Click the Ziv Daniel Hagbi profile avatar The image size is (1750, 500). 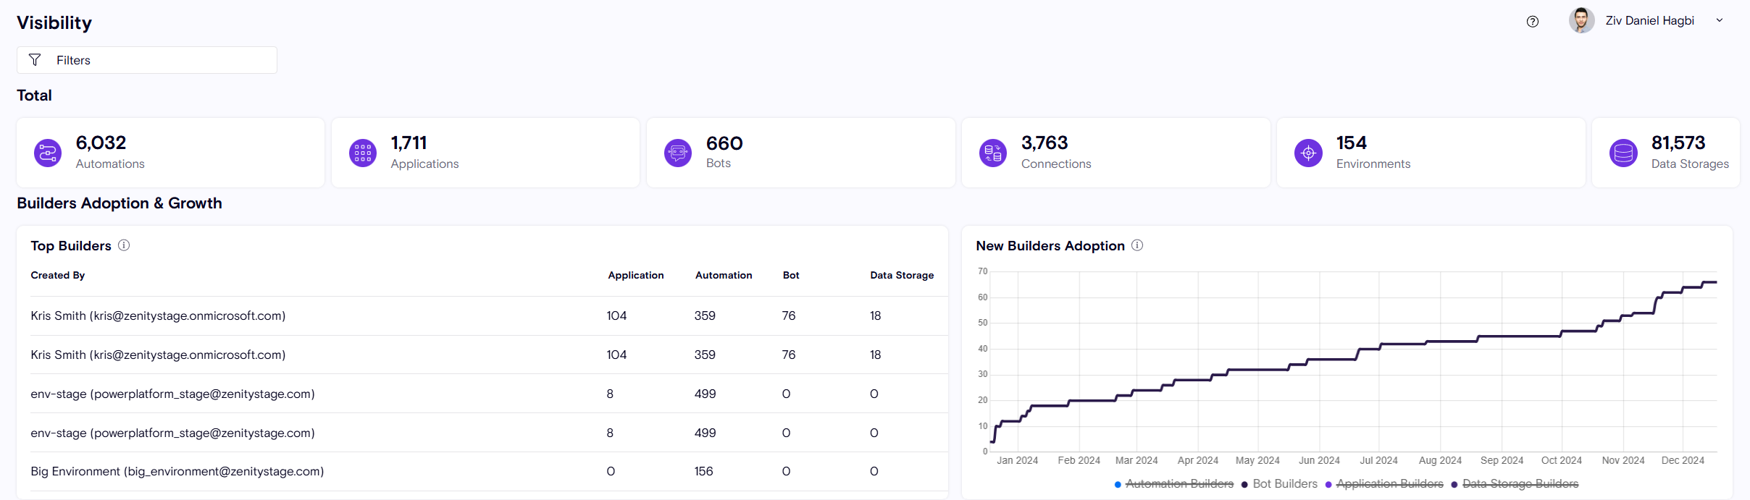pyautogui.click(x=1581, y=20)
